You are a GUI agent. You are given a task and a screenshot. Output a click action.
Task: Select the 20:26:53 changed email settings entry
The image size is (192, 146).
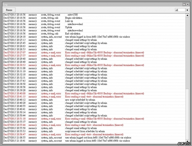coord(94,49)
